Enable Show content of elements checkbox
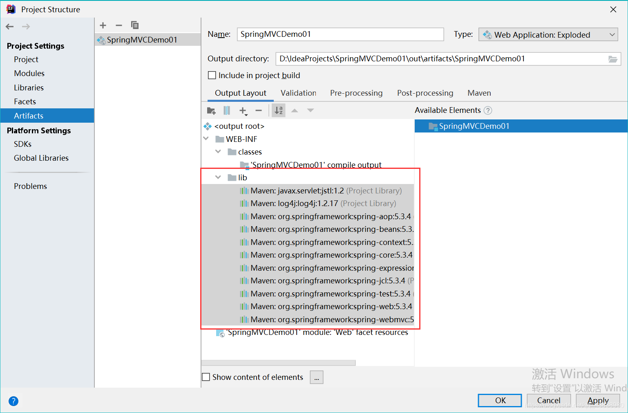Image resolution: width=628 pixels, height=413 pixels. (x=206, y=377)
